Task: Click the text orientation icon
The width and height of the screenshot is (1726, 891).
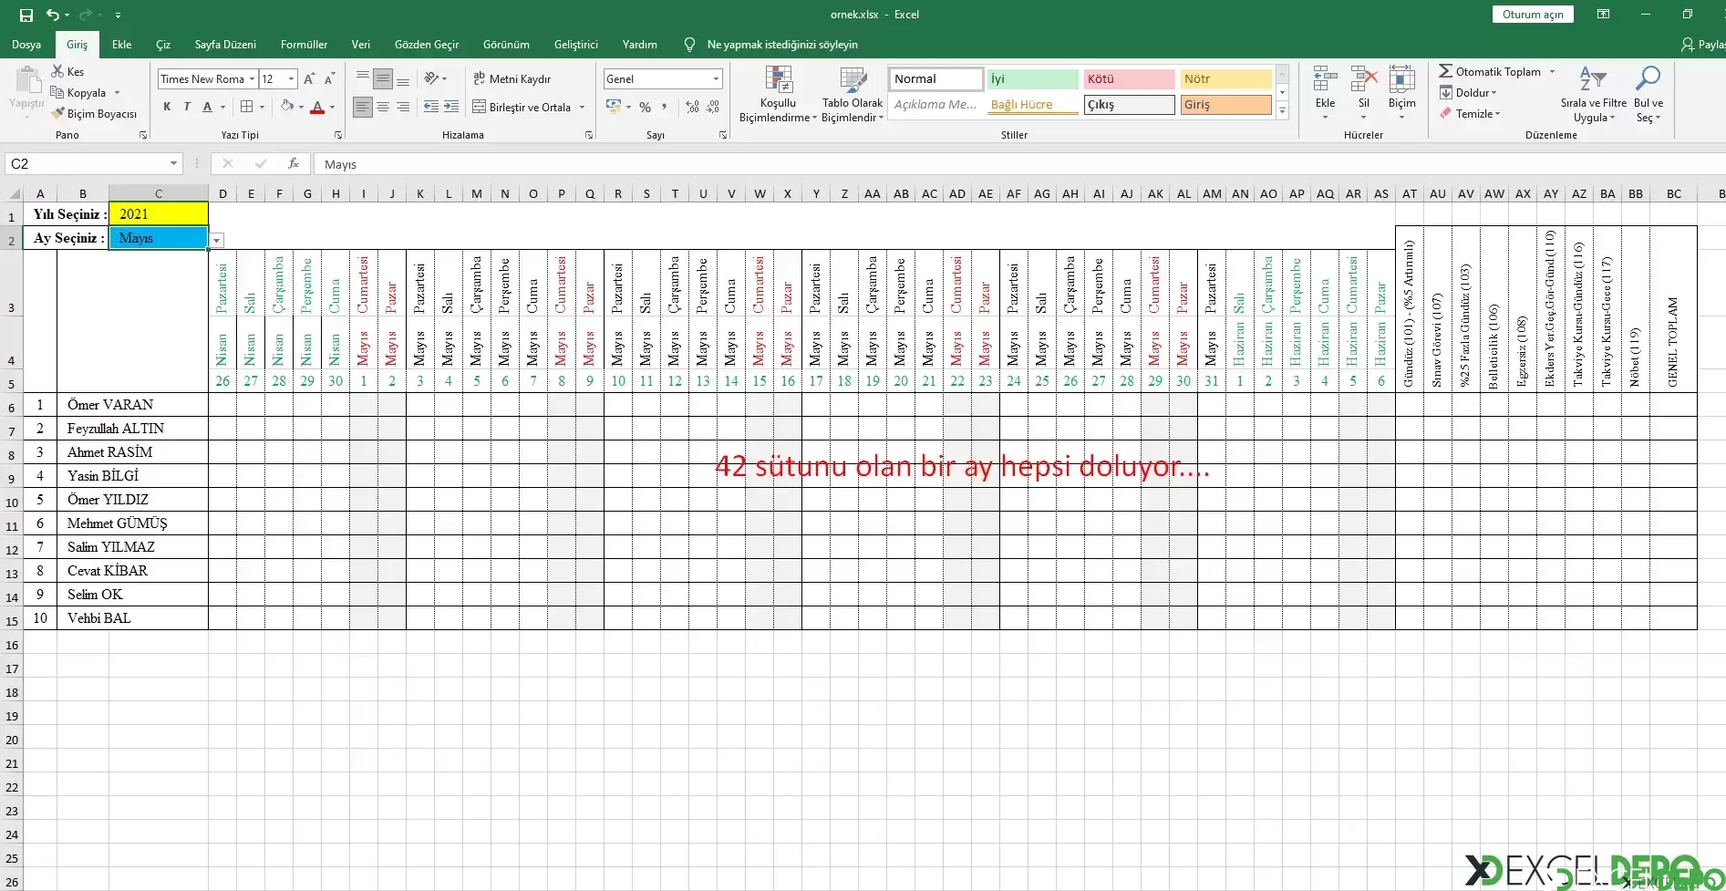Action: (x=431, y=78)
